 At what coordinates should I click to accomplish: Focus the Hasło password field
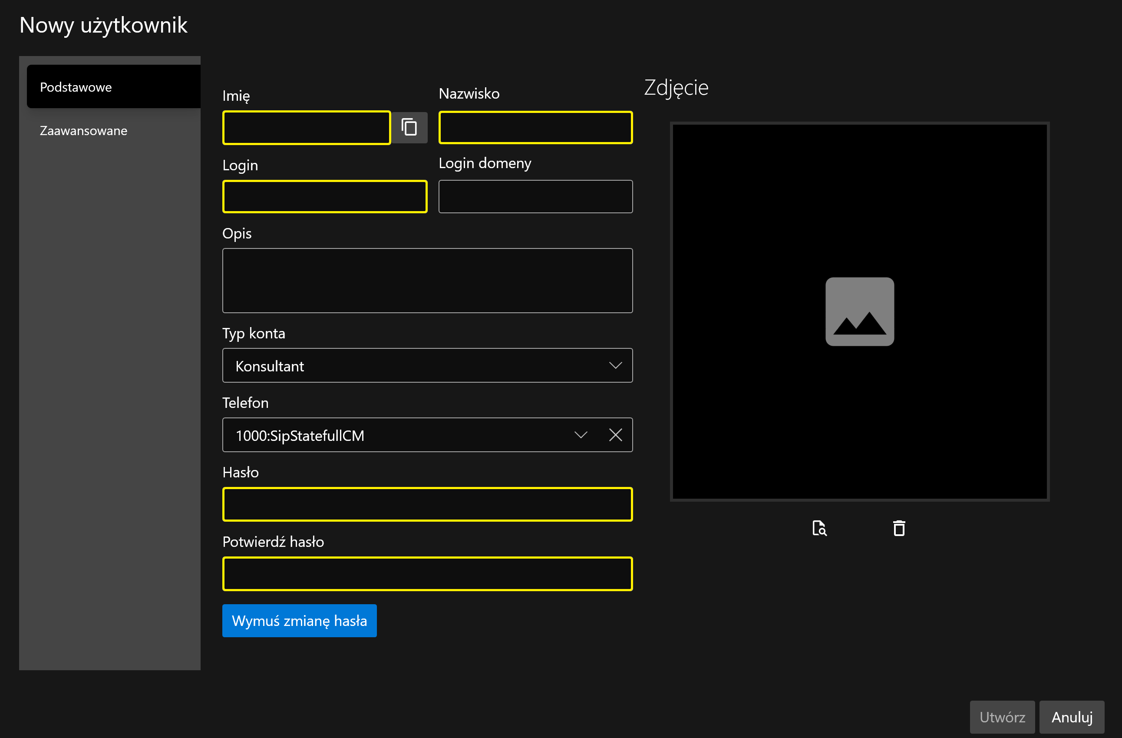point(427,504)
